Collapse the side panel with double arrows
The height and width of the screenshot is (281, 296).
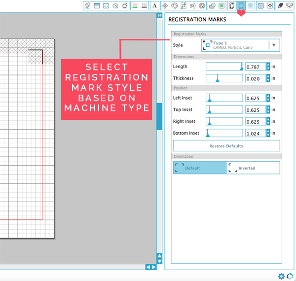pos(159,16)
